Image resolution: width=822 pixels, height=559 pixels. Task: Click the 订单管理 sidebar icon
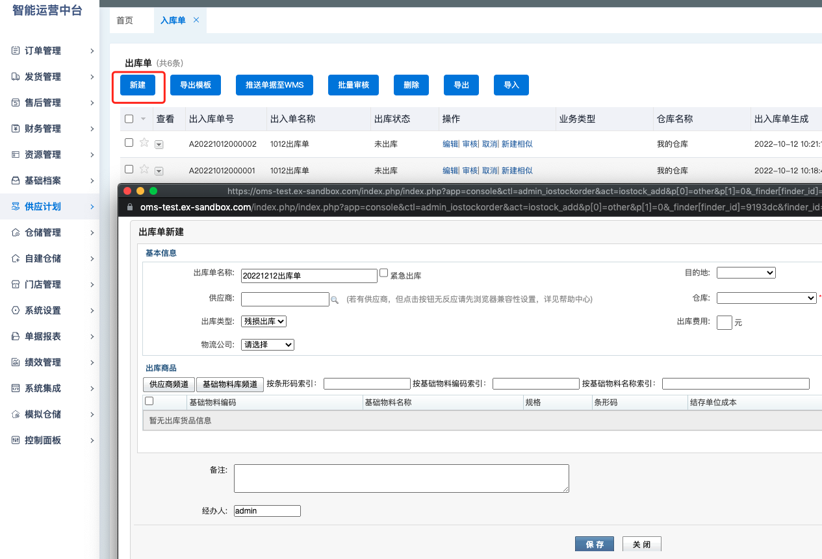(16, 51)
